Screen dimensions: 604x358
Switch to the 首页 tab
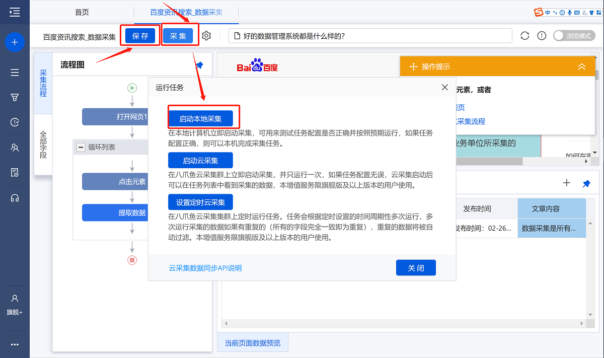[x=82, y=12]
